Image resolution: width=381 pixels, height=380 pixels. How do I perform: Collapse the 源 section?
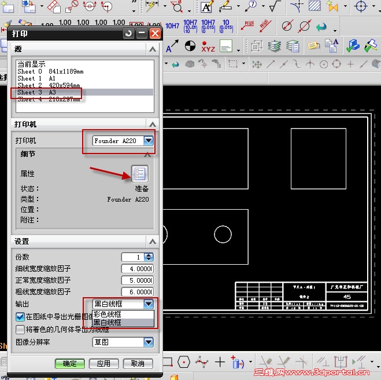click(153, 49)
